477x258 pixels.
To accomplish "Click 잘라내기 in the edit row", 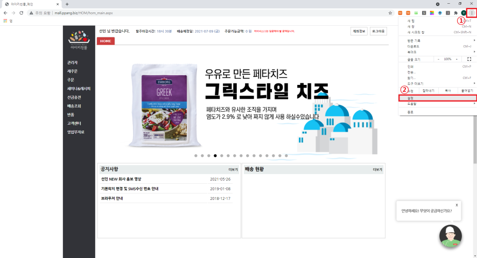I will 429,91.
